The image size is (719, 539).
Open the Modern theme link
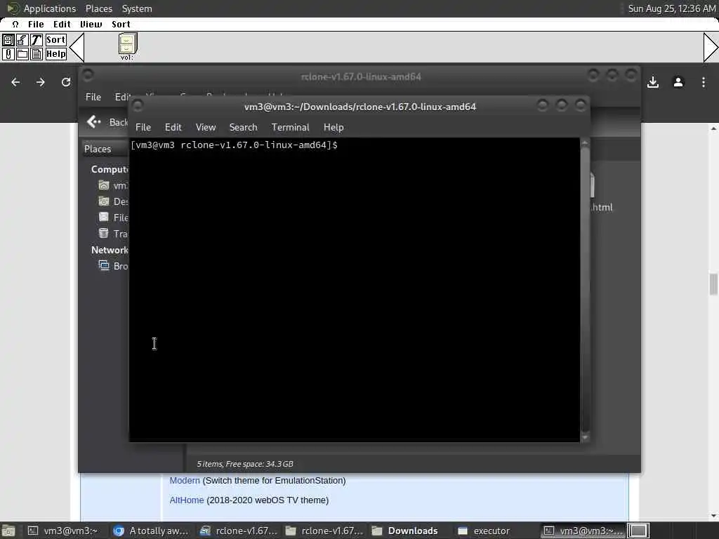(185, 480)
